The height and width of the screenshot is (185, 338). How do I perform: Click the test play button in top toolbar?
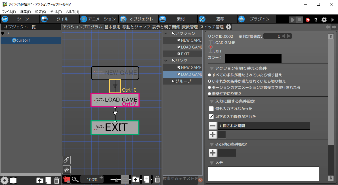(x=293, y=20)
